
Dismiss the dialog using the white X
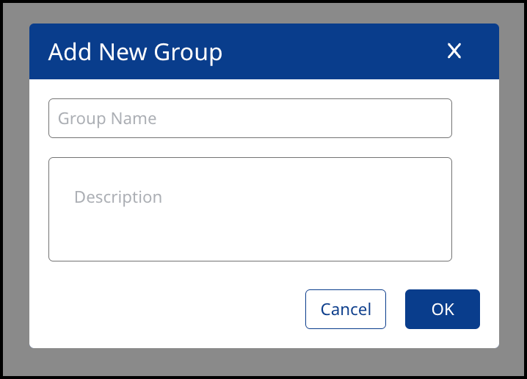[x=454, y=51]
